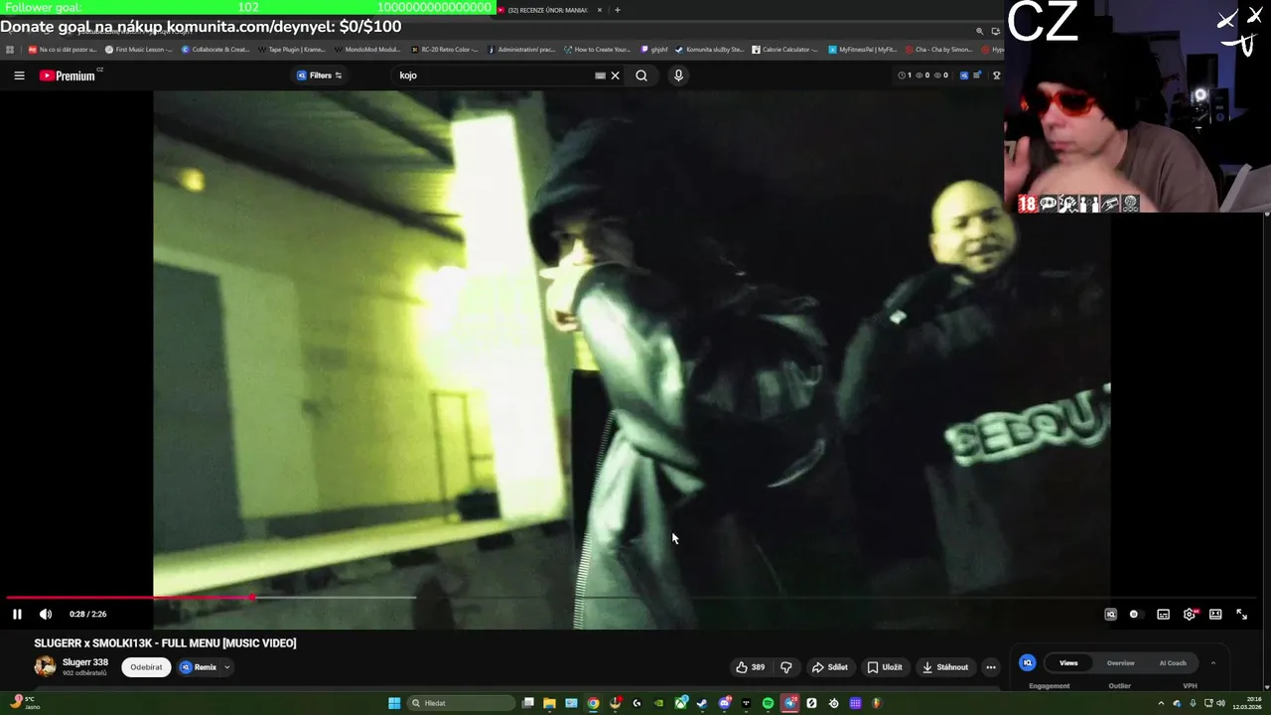This screenshot has width=1271, height=715.
Task: Clear the search text with the X
Action: (x=616, y=75)
